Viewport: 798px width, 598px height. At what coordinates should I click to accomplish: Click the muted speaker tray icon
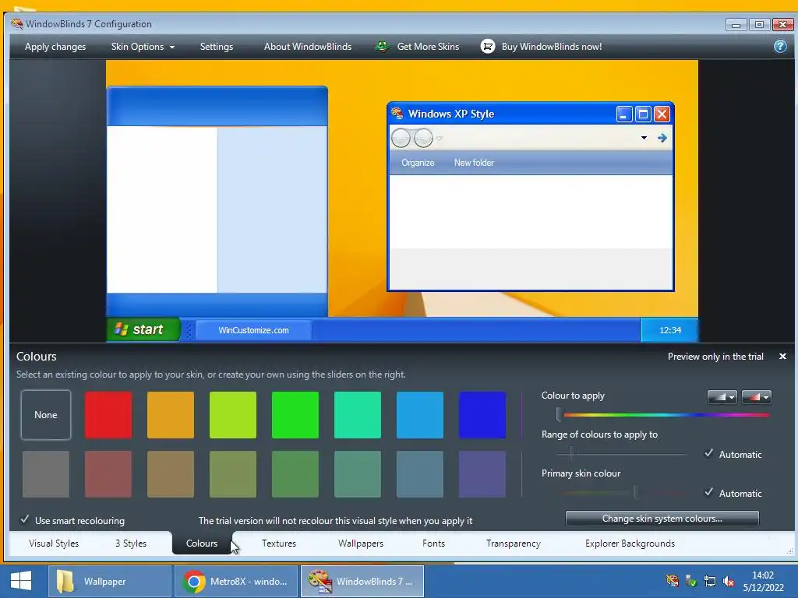click(x=729, y=581)
